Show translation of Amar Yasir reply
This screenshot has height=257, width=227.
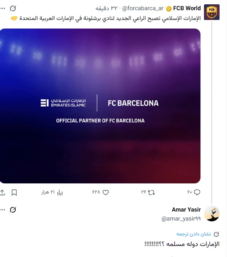coord(194,234)
